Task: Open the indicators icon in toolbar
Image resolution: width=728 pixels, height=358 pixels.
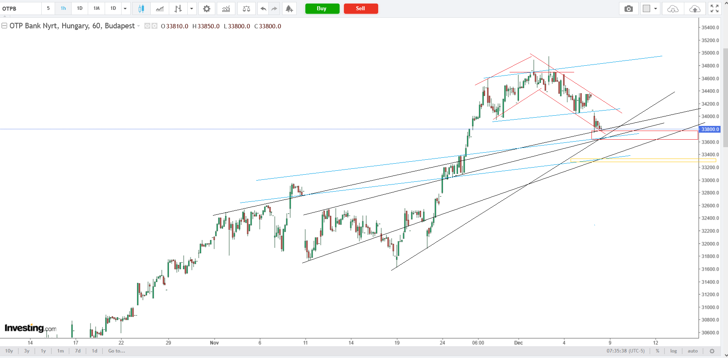Action: (226, 9)
